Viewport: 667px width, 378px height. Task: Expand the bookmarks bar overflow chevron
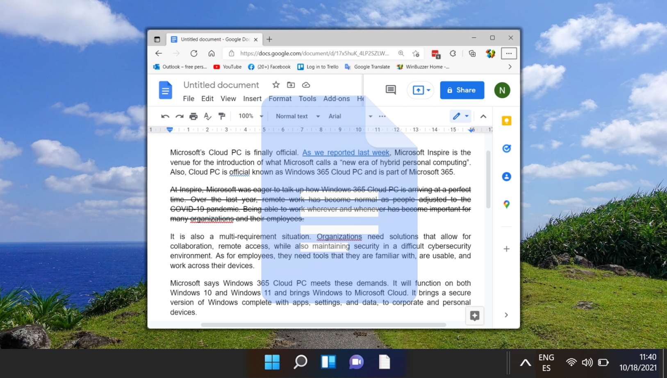coord(510,67)
